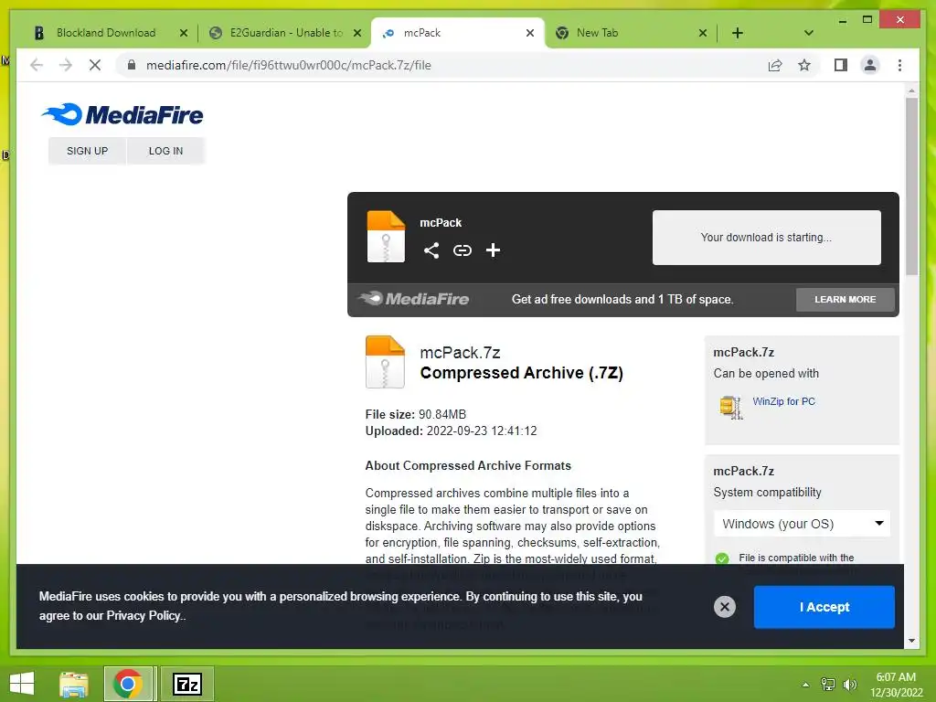Image resolution: width=936 pixels, height=702 pixels.
Task: Click 'System compatibility' label
Action: click(767, 493)
